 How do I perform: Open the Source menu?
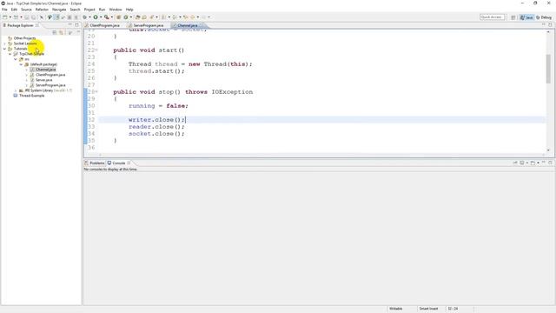(x=26, y=10)
